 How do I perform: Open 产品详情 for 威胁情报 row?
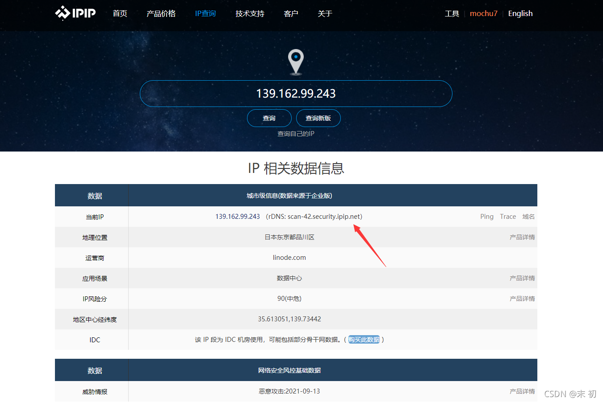522,391
